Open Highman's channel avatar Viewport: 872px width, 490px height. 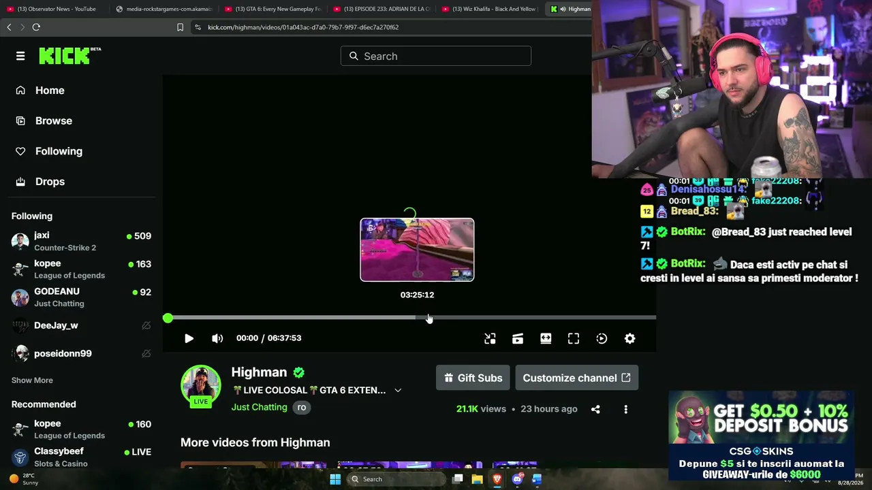click(x=200, y=386)
